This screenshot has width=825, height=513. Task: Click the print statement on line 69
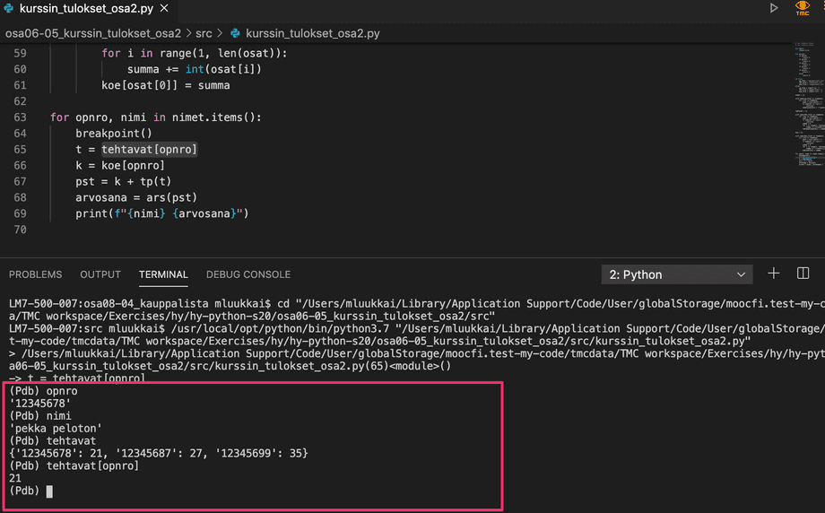point(161,213)
